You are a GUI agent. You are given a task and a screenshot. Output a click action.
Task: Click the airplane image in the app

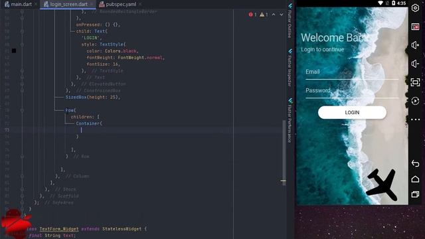382,185
